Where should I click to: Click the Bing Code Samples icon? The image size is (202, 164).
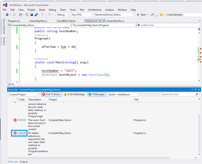pyautogui.click(x=161, y=15)
